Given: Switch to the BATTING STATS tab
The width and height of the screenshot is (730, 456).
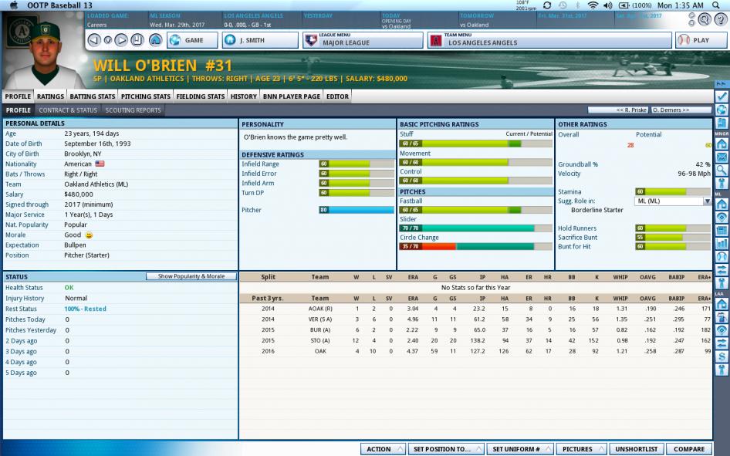Looking at the screenshot, I should pyautogui.click(x=92, y=96).
